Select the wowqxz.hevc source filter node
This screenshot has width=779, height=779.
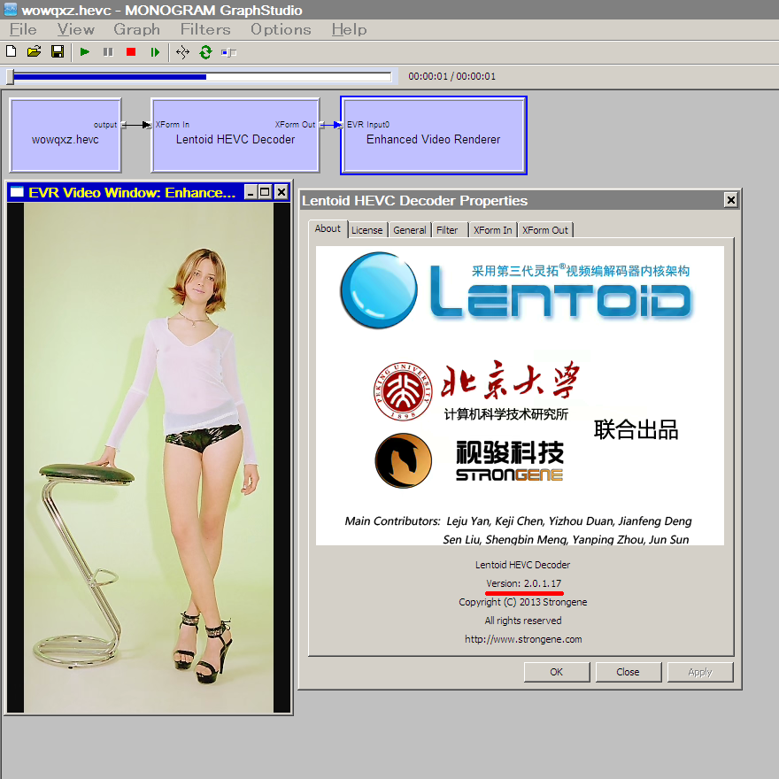click(66, 135)
